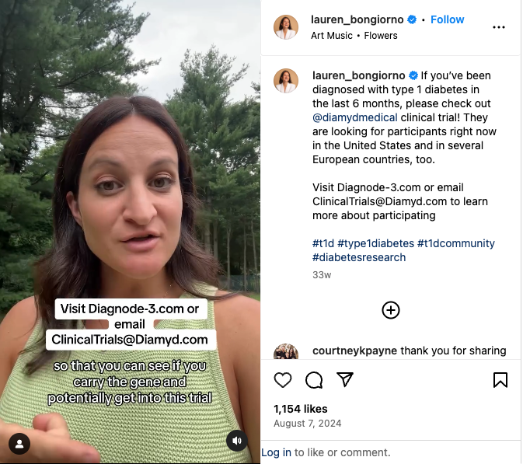This screenshot has height=464, width=523.
Task: Open the #diabetesresearch hashtag
Action: (359, 257)
